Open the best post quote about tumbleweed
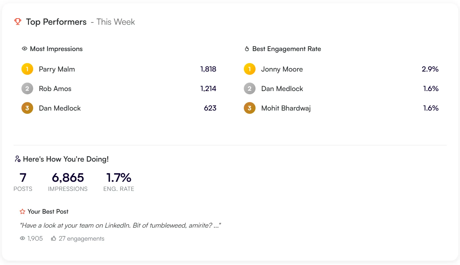 coord(120,225)
